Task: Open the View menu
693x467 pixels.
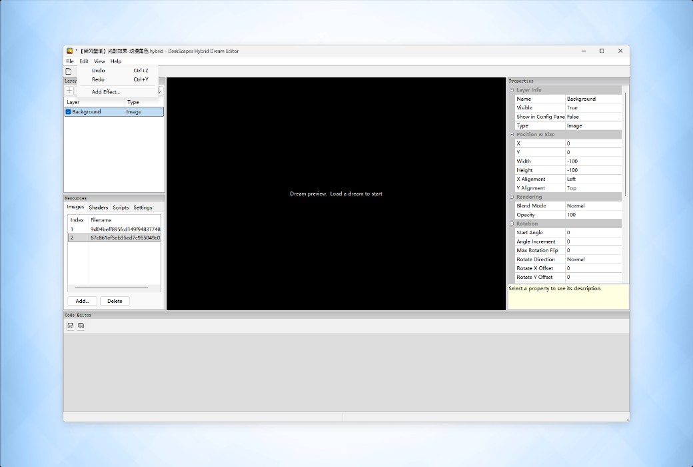Action: pos(99,61)
